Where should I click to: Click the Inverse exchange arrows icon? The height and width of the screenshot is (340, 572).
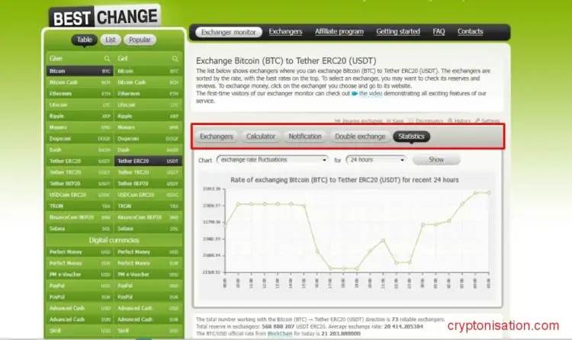337,120
